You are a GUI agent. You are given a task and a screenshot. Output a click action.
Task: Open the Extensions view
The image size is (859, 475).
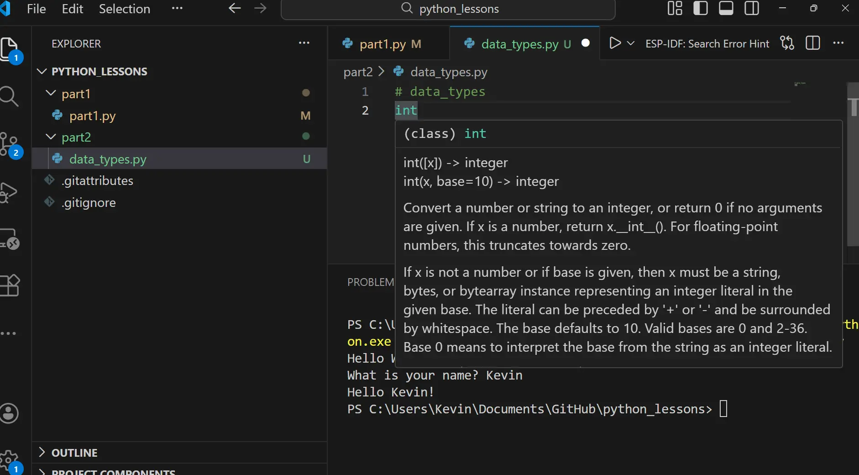pyautogui.click(x=10, y=286)
